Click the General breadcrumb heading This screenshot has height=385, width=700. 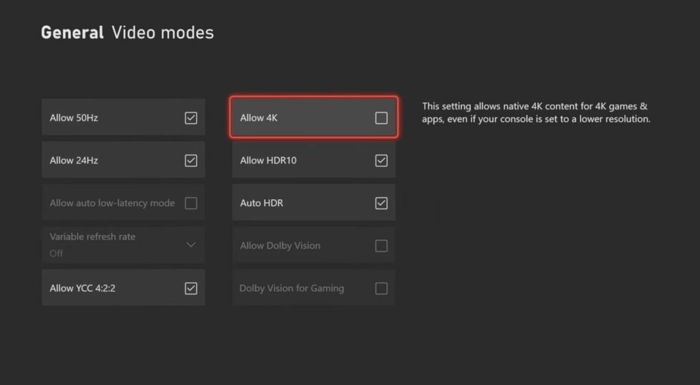tap(72, 33)
